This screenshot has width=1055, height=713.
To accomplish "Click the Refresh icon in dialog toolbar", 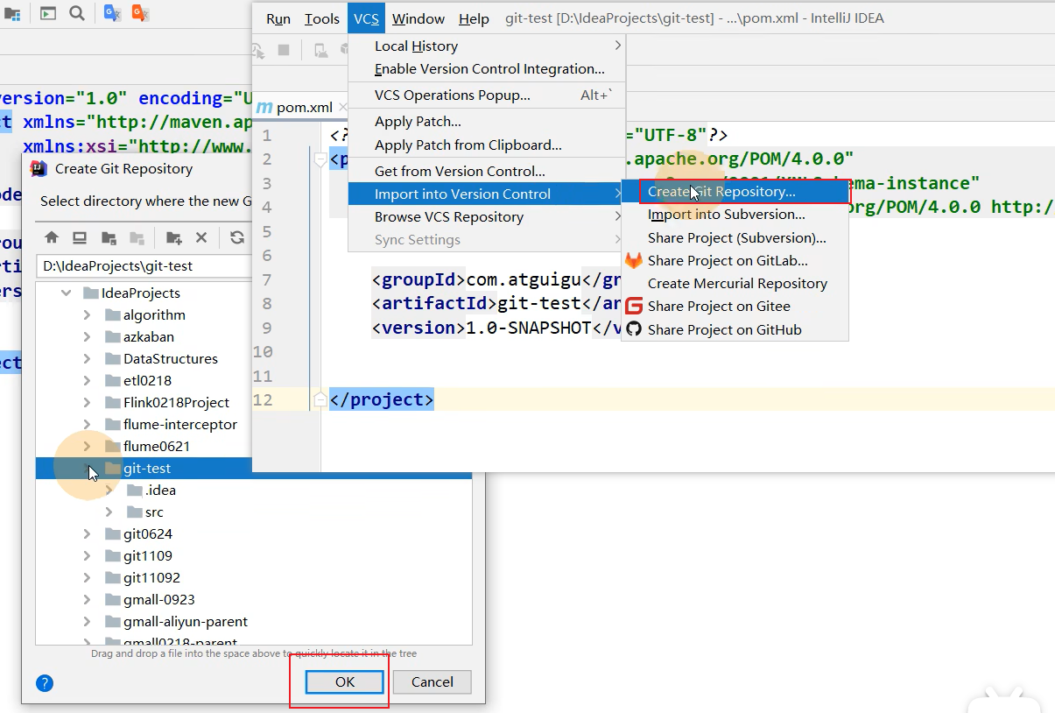I will [x=237, y=237].
